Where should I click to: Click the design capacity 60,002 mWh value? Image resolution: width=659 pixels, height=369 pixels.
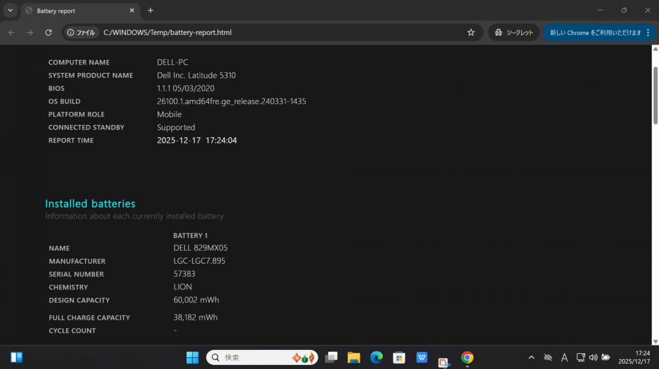tap(196, 300)
